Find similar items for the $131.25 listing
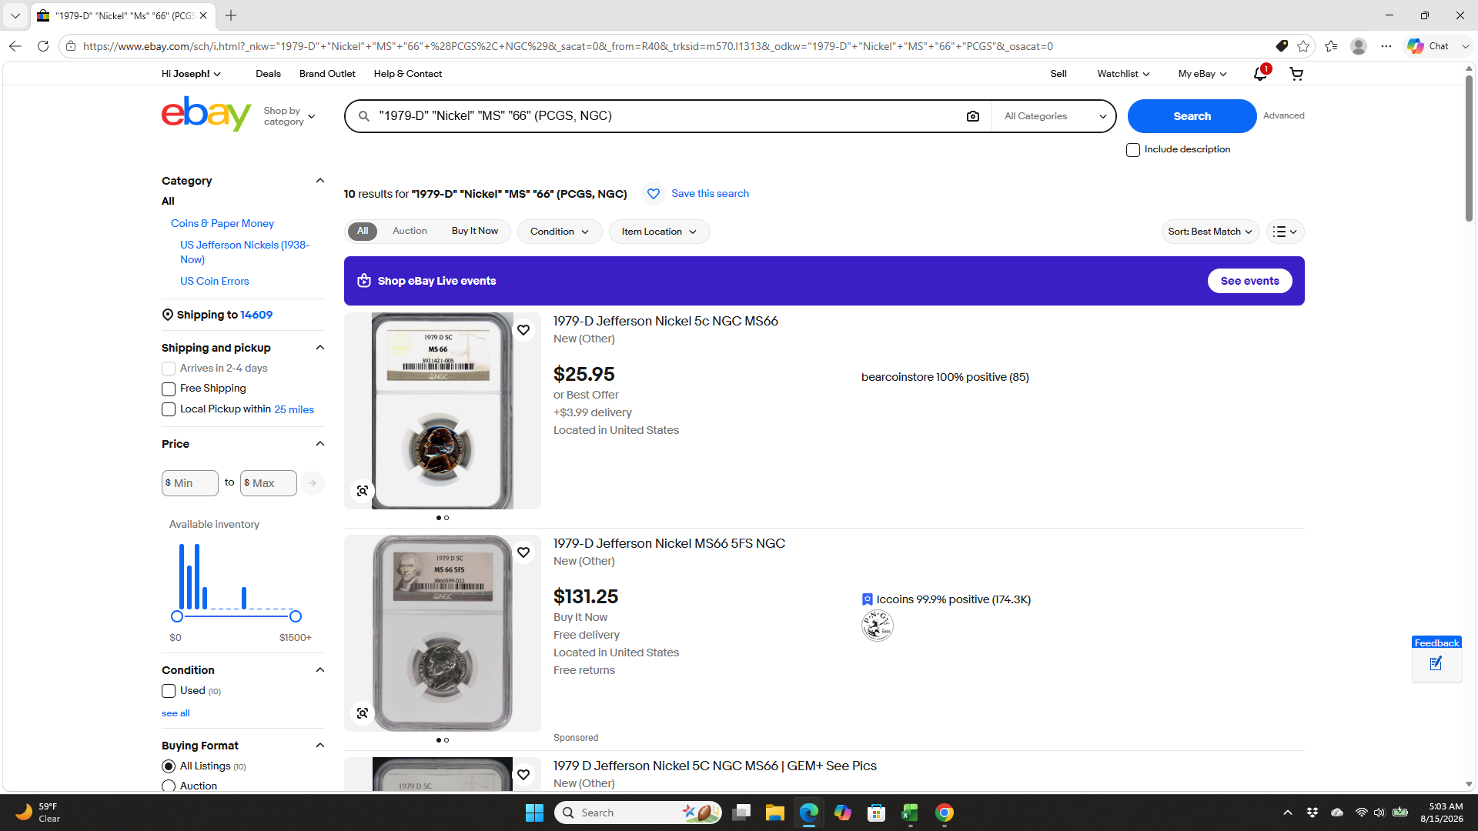 (x=363, y=713)
